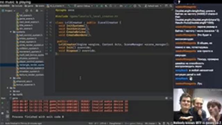Hide the Project panel with minus icon
This screenshot has width=222, height=125.
[42, 11]
